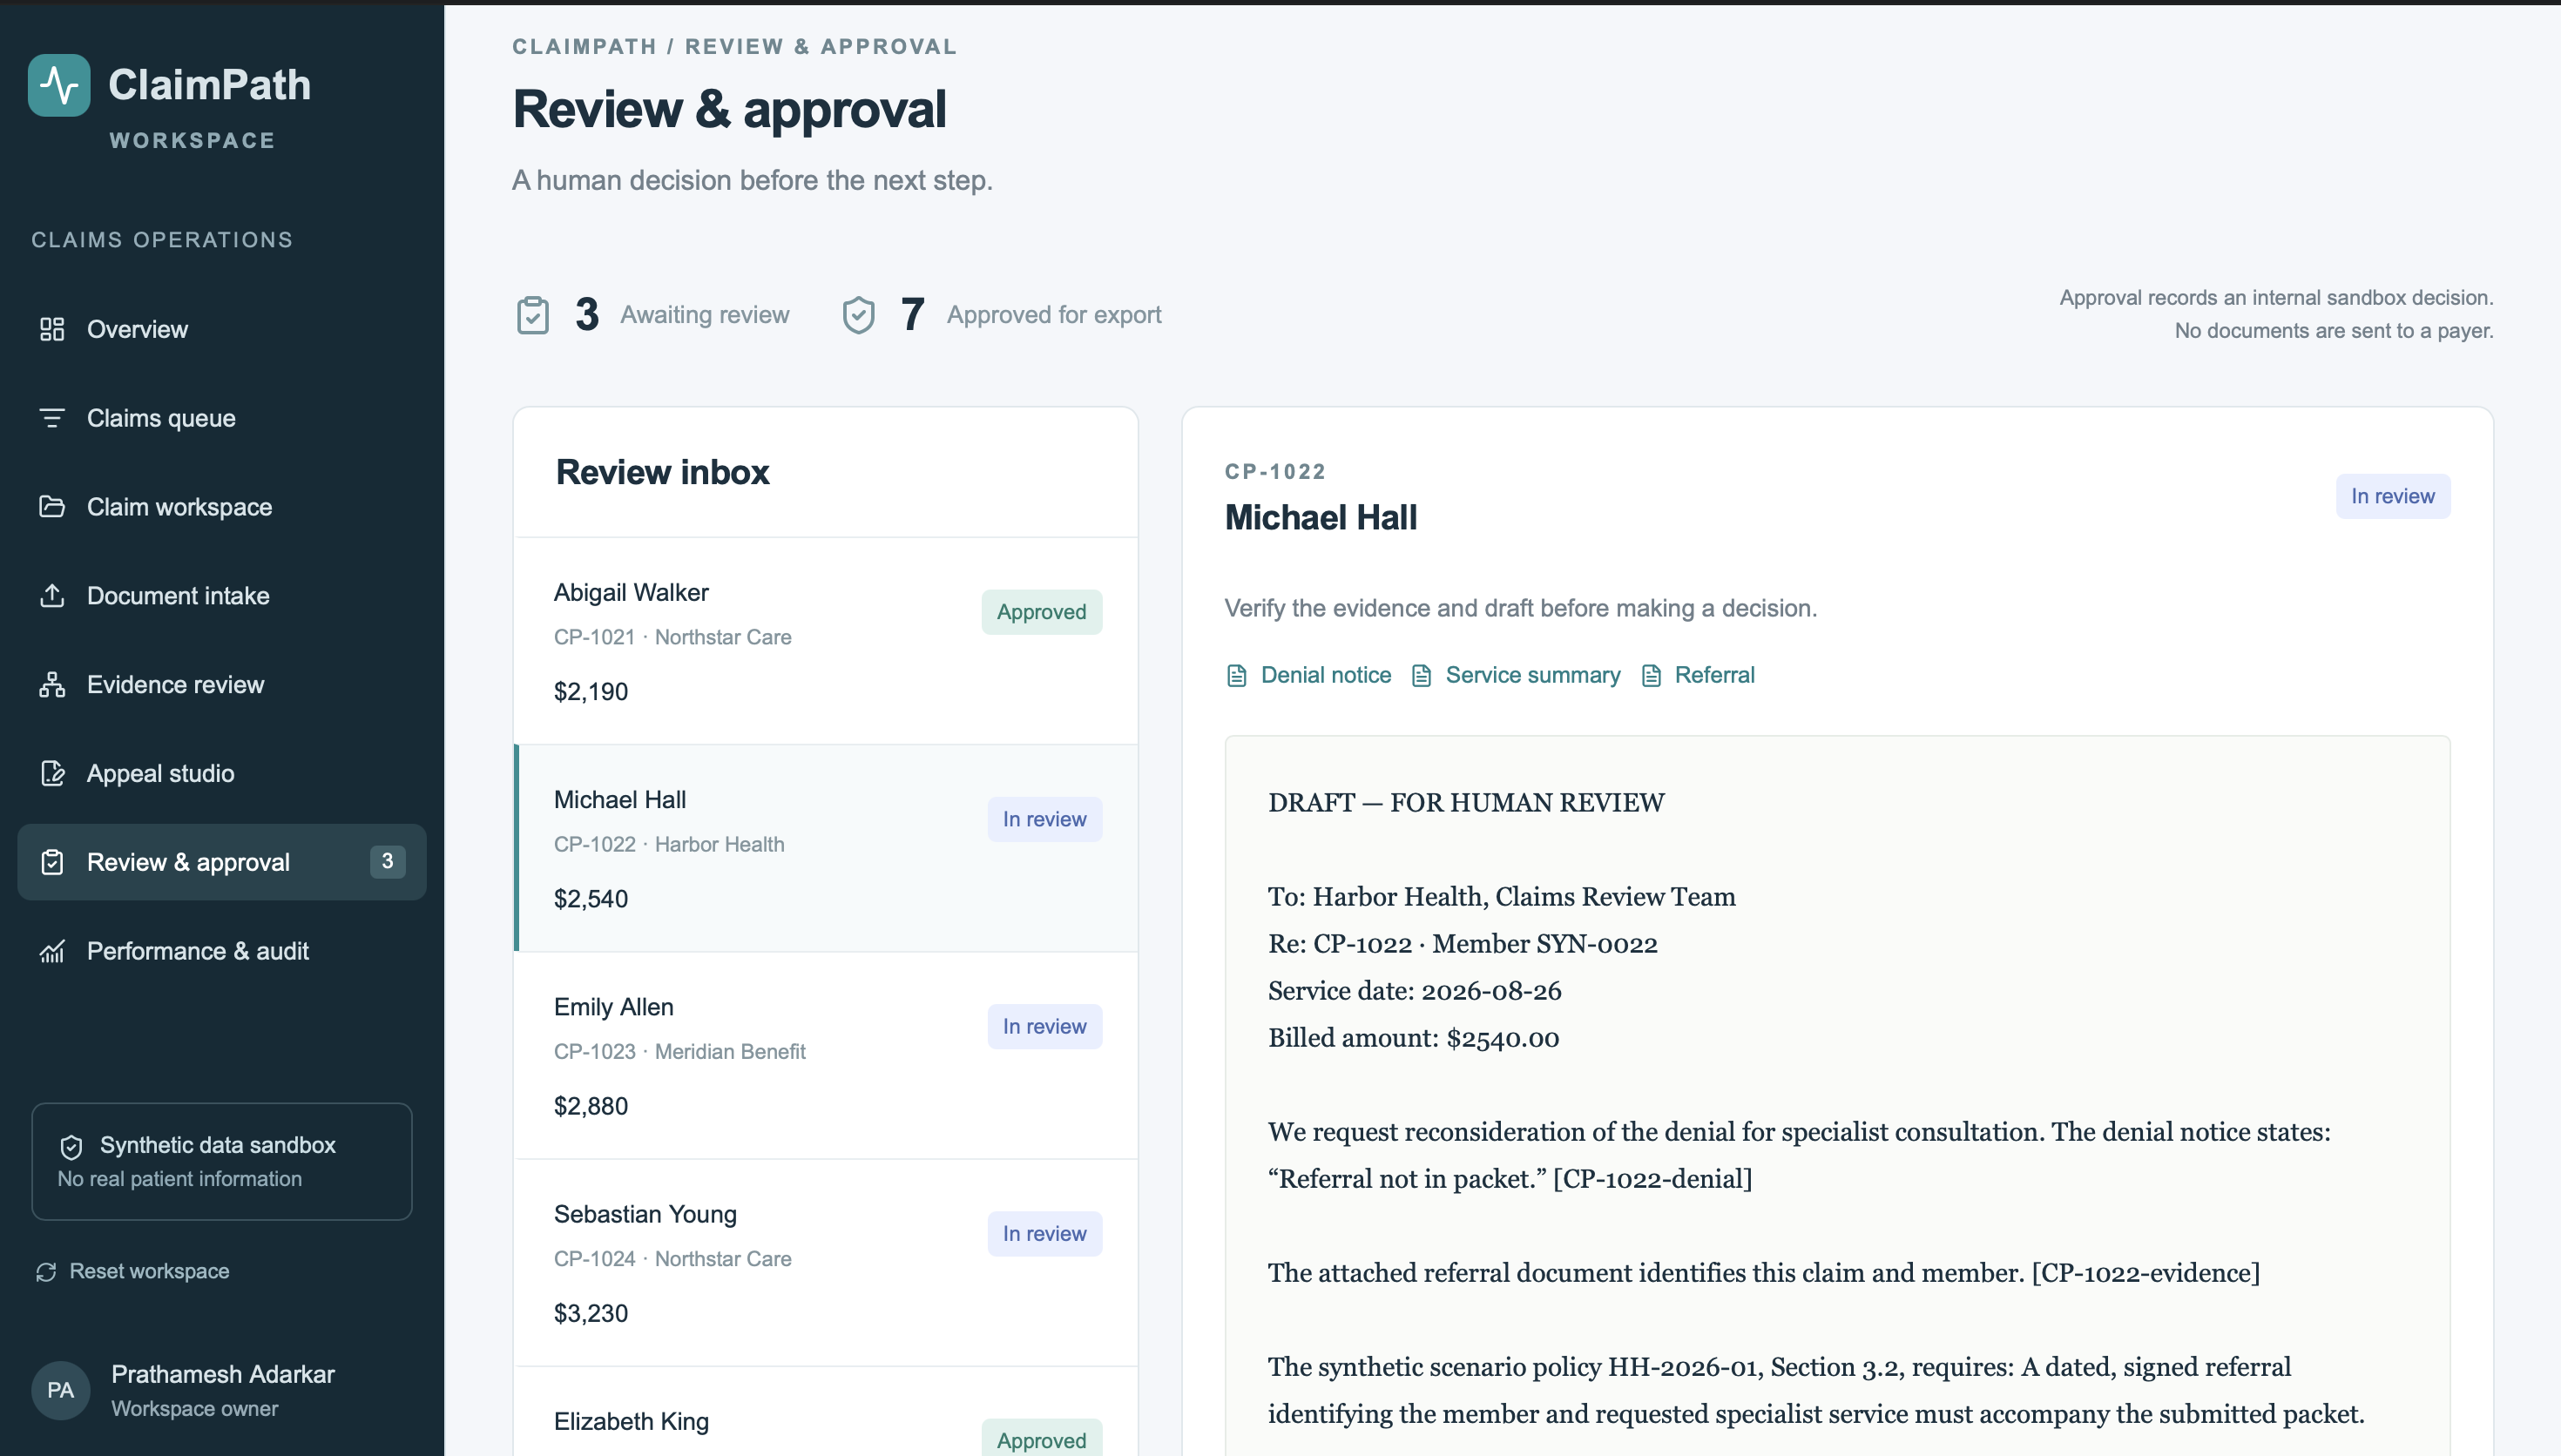This screenshot has height=1456, width=2561.
Task: Click the $2,190 amount
Action: (591, 692)
